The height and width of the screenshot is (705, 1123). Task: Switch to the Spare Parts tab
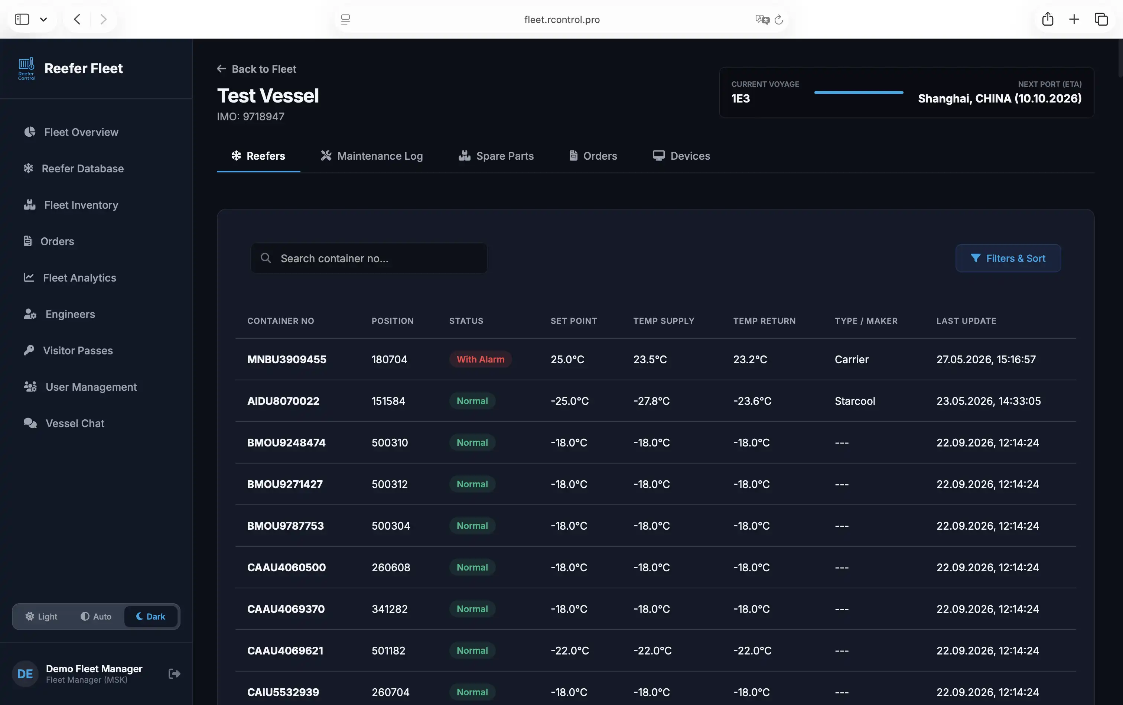(x=496, y=156)
